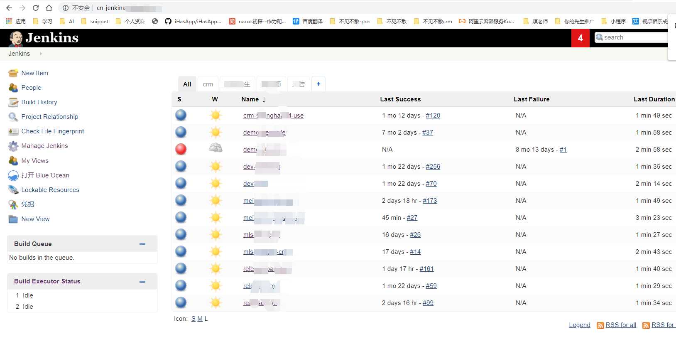
Task: Open build #120 link
Action: pyautogui.click(x=433, y=116)
